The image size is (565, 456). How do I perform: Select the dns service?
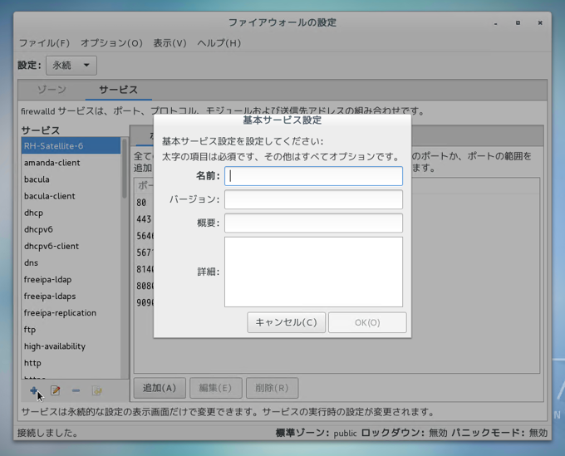tap(71, 262)
